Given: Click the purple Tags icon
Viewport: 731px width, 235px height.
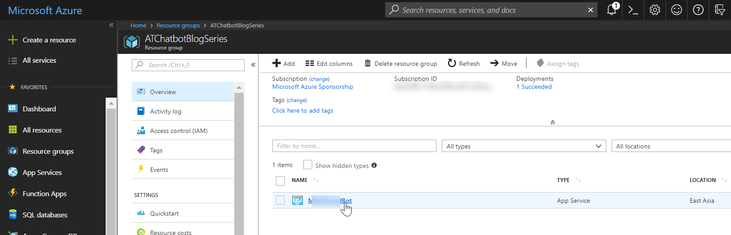Looking at the screenshot, I should click(x=141, y=150).
